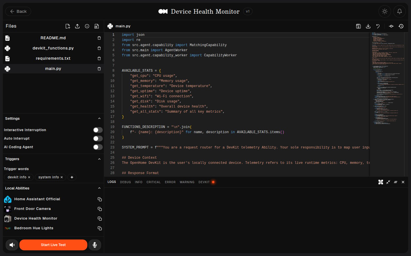Click the 'import json' code line
This screenshot has height=256, width=411.
(133, 35)
